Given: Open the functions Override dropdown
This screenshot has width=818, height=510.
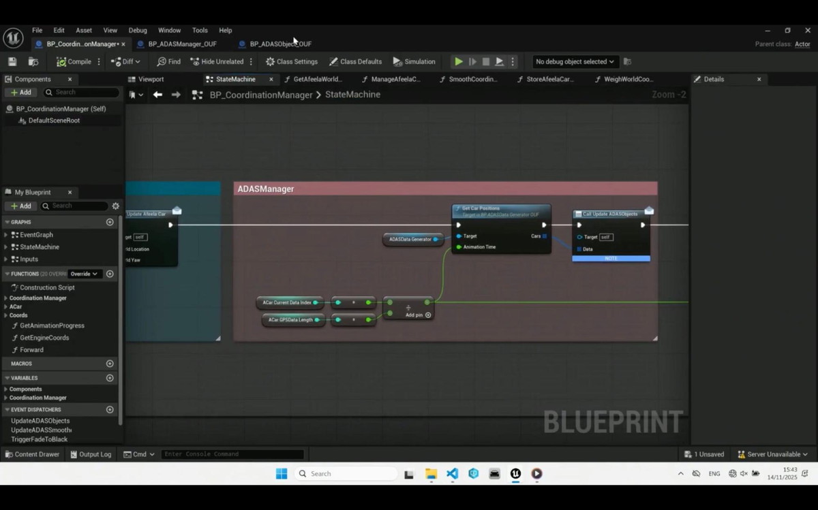Looking at the screenshot, I should (85, 274).
